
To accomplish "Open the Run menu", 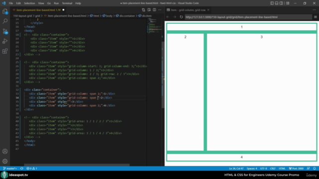I will [56, 3].
